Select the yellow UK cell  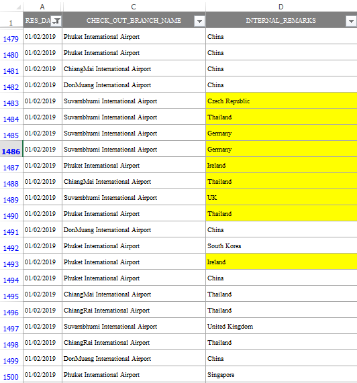click(x=281, y=197)
